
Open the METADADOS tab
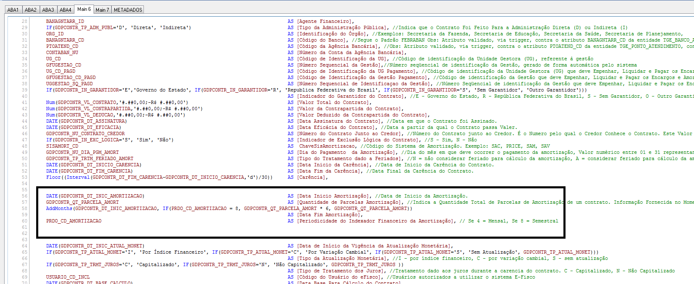tap(128, 10)
